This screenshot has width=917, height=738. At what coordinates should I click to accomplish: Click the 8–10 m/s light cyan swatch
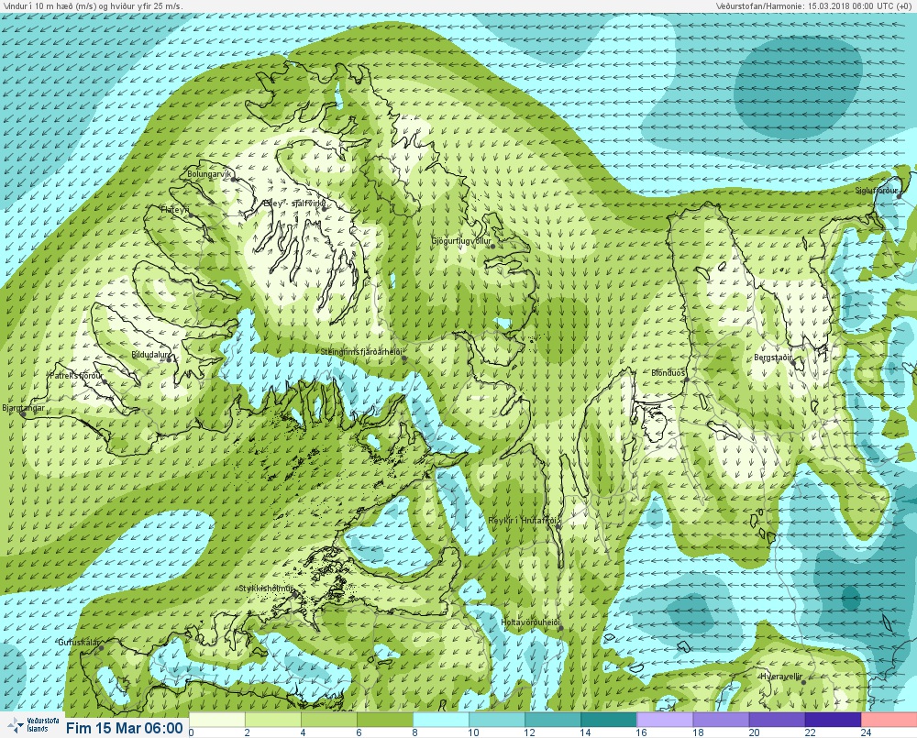click(441, 720)
